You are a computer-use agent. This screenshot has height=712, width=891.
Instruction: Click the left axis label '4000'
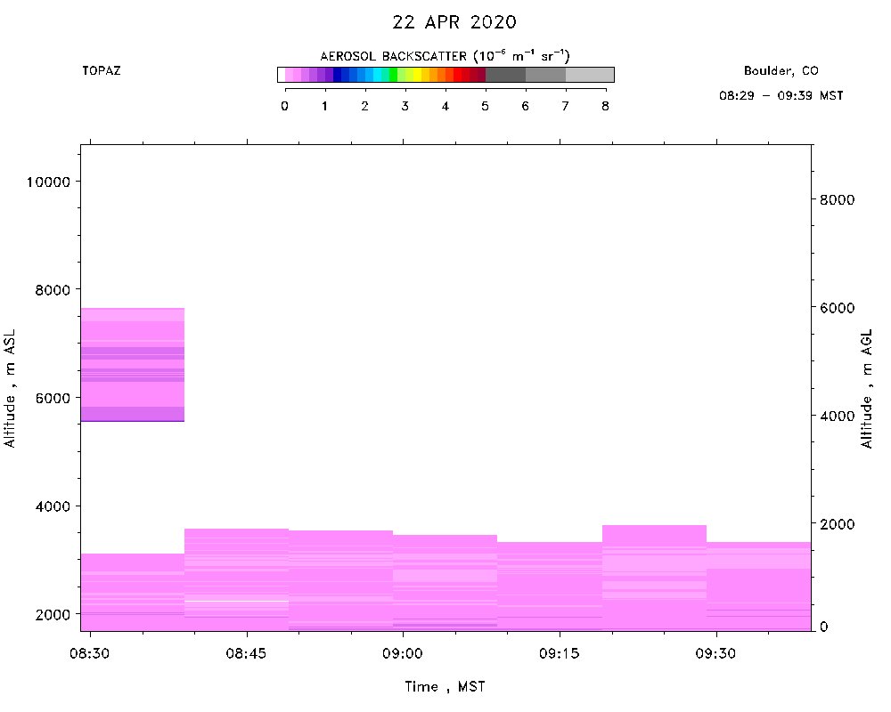pyautogui.click(x=53, y=506)
